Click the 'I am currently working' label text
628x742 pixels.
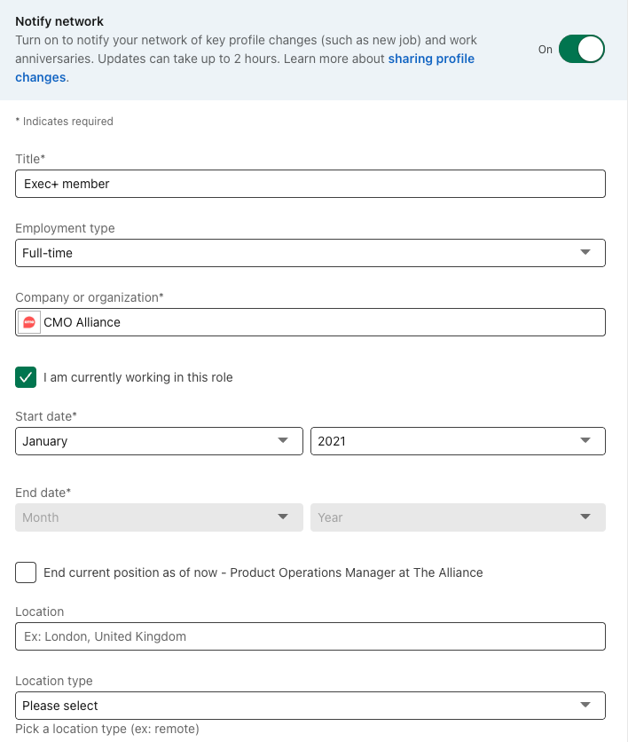click(x=137, y=377)
